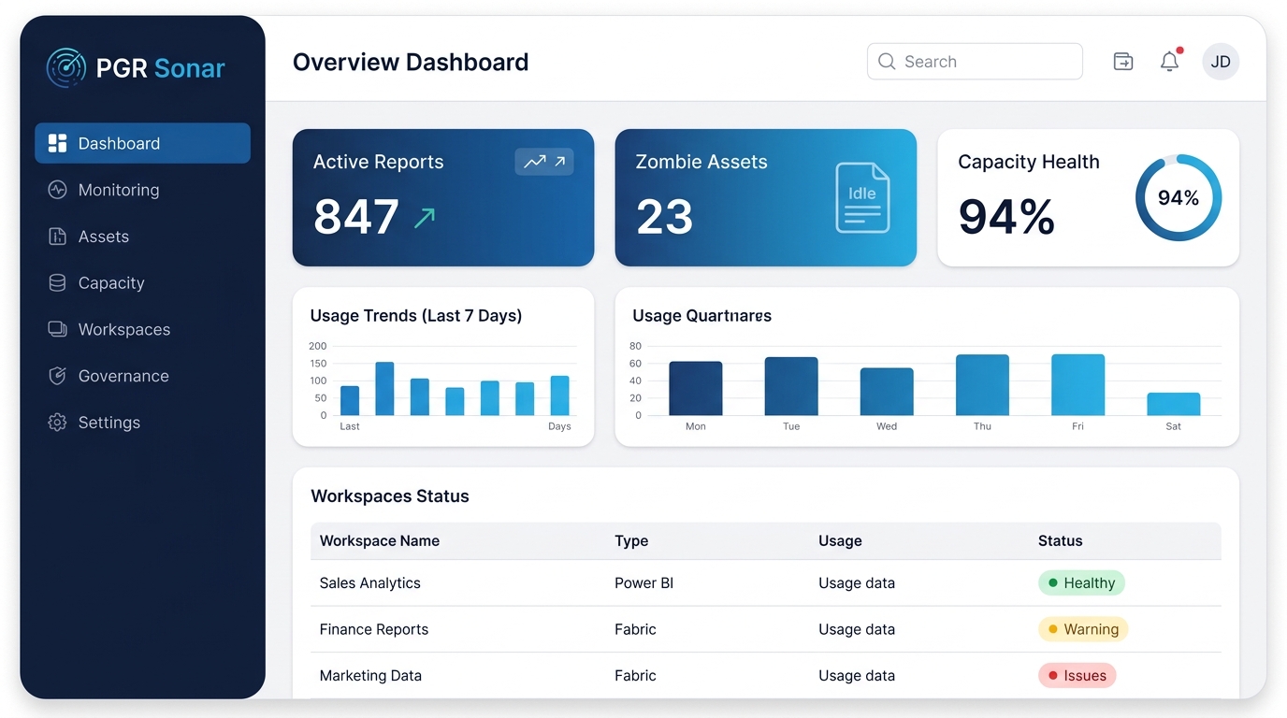
Task: Open the Dashboard menu item
Action: click(142, 143)
